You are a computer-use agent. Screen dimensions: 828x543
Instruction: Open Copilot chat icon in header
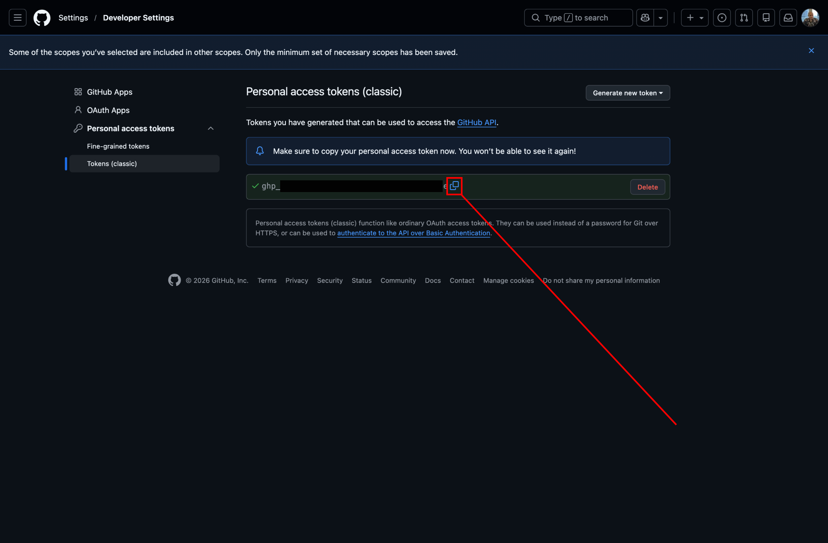click(x=645, y=18)
